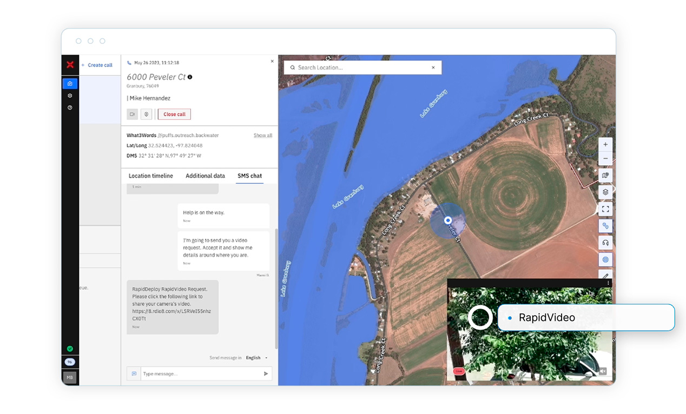Click the map style pin icon in map toolbar
686x414 pixels.
pyautogui.click(x=605, y=176)
